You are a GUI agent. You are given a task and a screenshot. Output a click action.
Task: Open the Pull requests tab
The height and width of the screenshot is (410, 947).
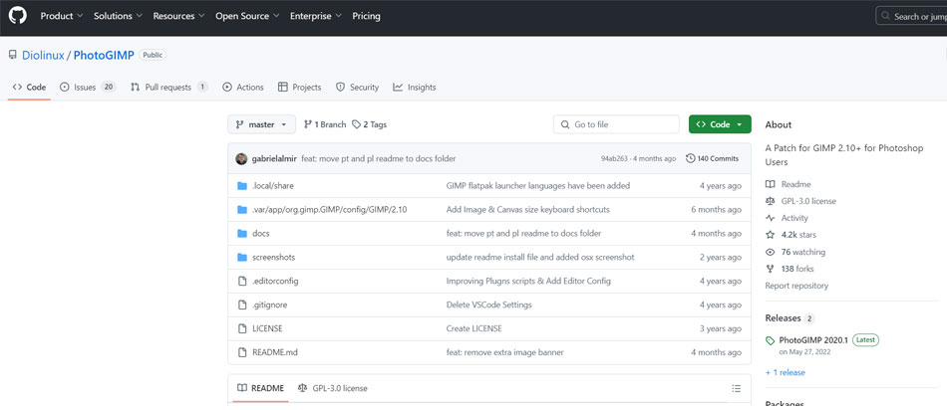169,88
